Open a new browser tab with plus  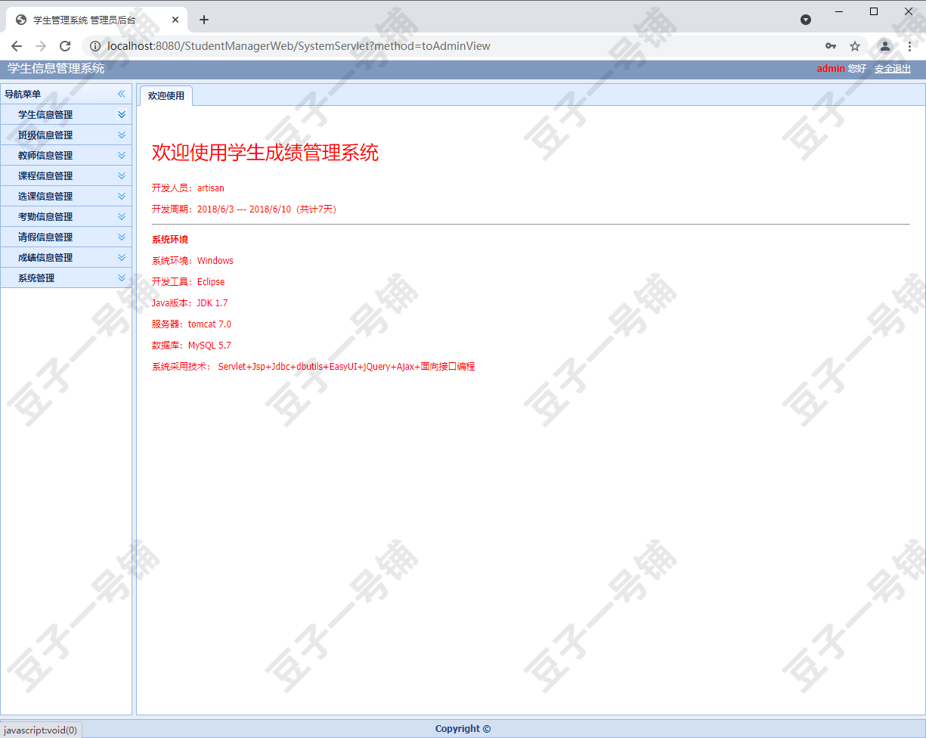pyautogui.click(x=204, y=20)
